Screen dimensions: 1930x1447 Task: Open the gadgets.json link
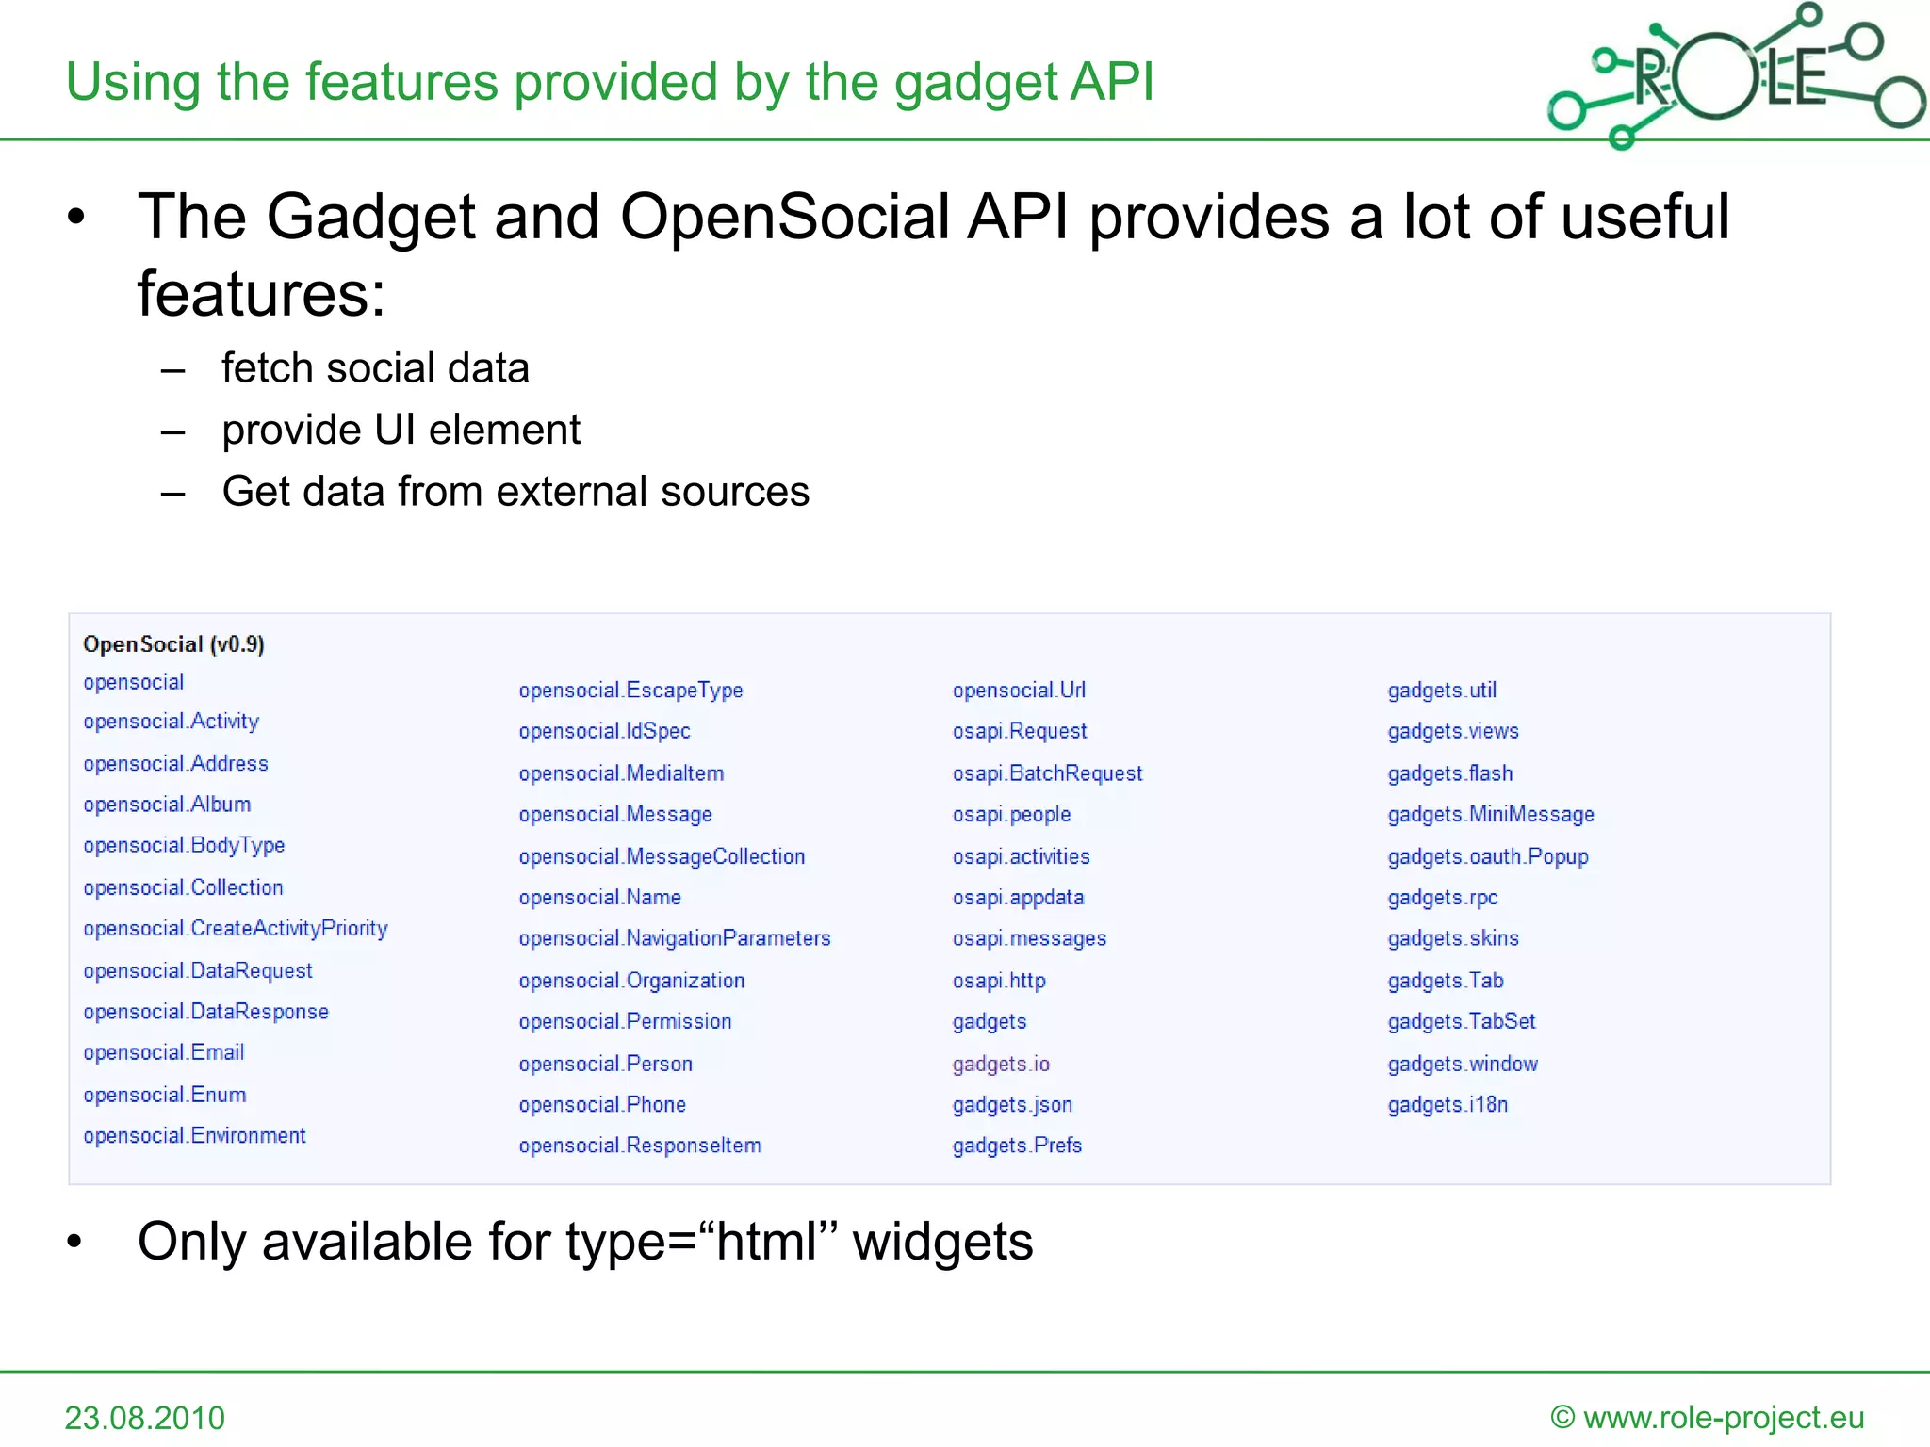click(1012, 1105)
